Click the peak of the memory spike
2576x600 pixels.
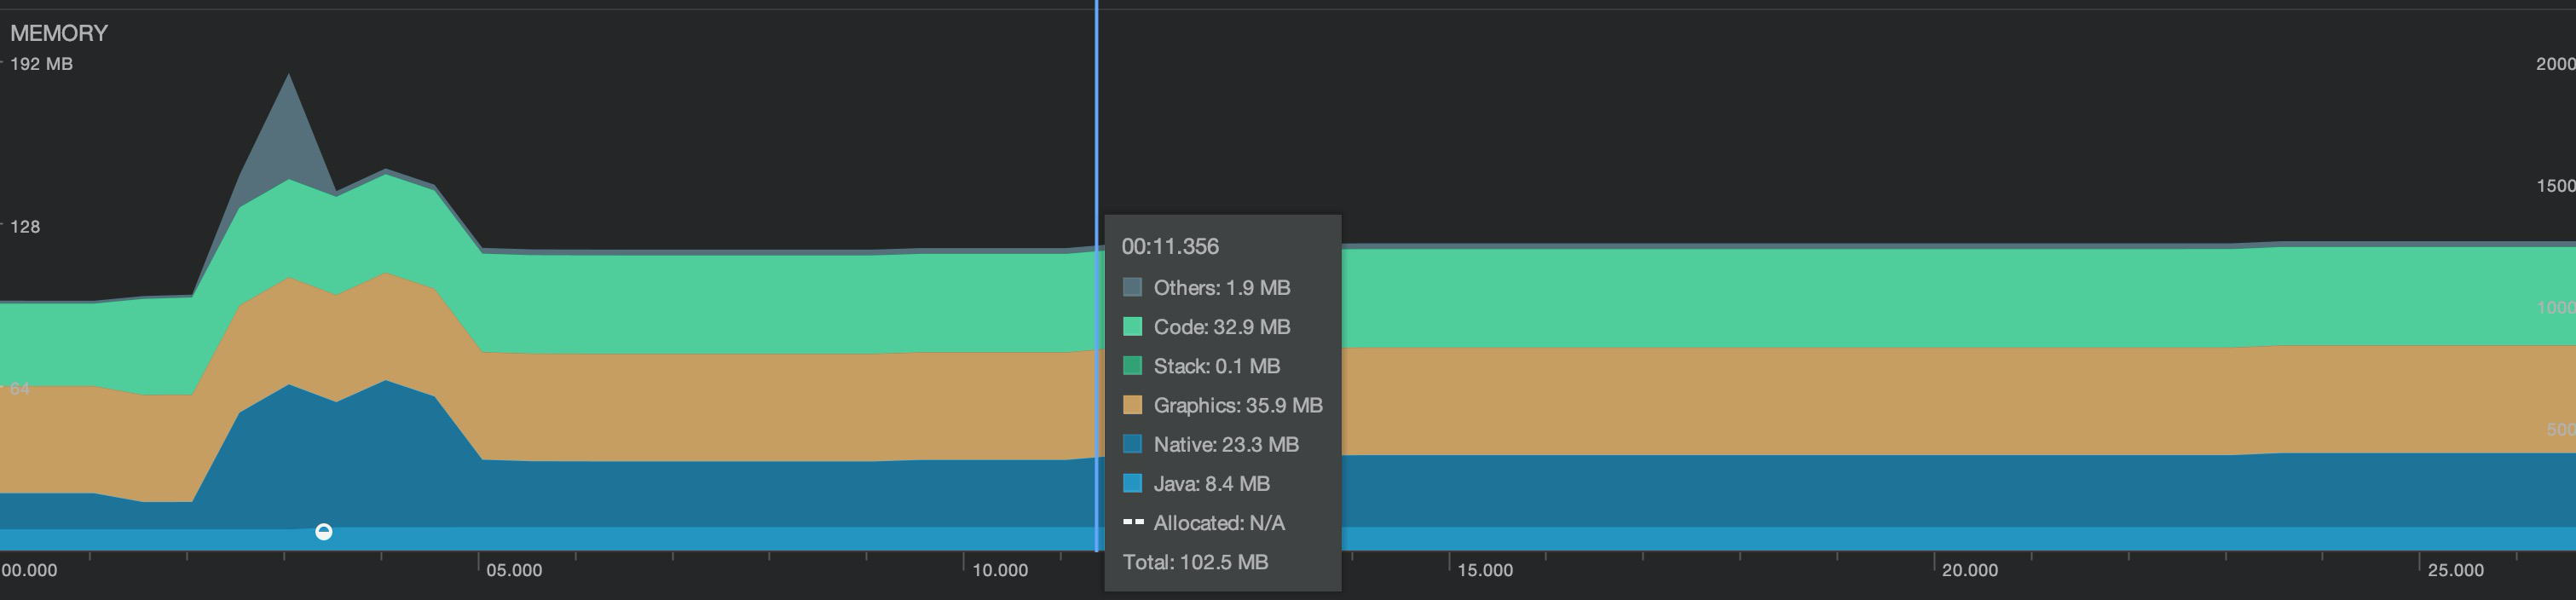pyautogui.click(x=289, y=76)
